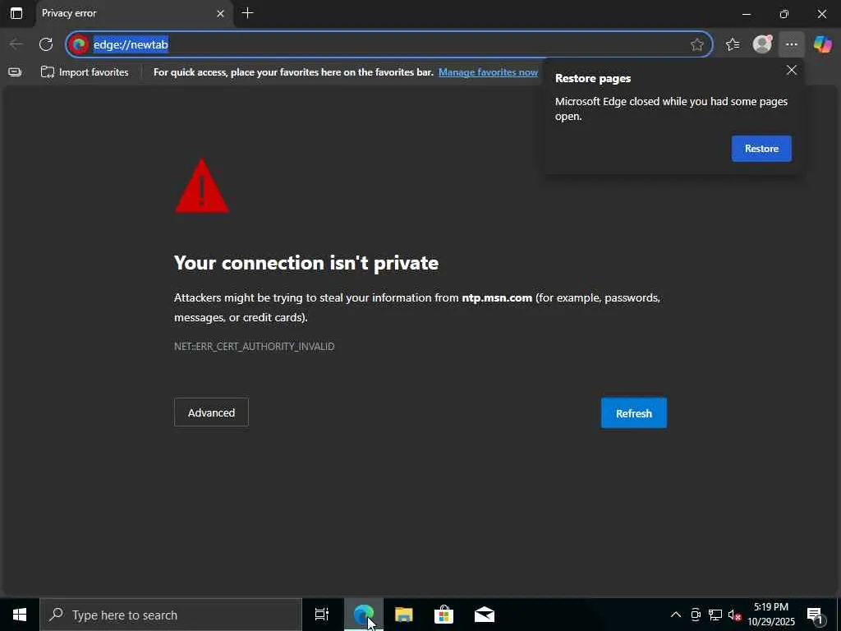Open the Mail app from taskbar
The height and width of the screenshot is (631, 841).
point(485,615)
